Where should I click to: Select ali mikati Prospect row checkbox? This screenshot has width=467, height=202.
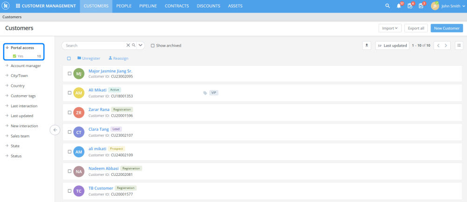coord(70,152)
